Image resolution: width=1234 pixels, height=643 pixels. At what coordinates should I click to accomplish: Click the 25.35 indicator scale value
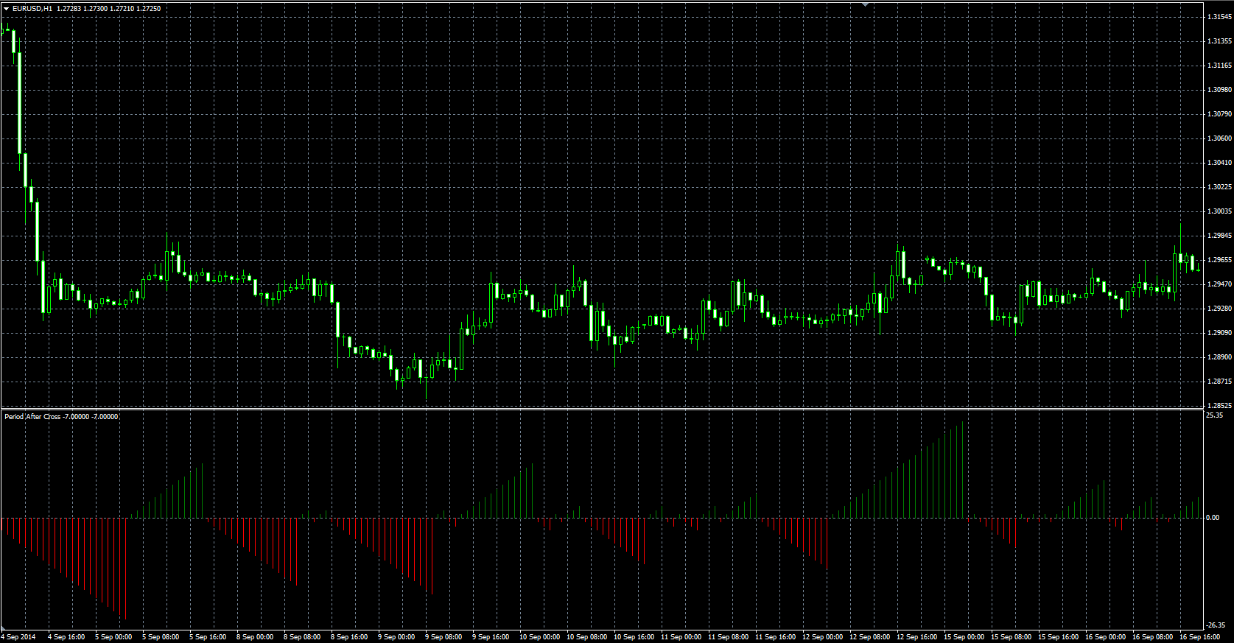pyautogui.click(x=1214, y=415)
